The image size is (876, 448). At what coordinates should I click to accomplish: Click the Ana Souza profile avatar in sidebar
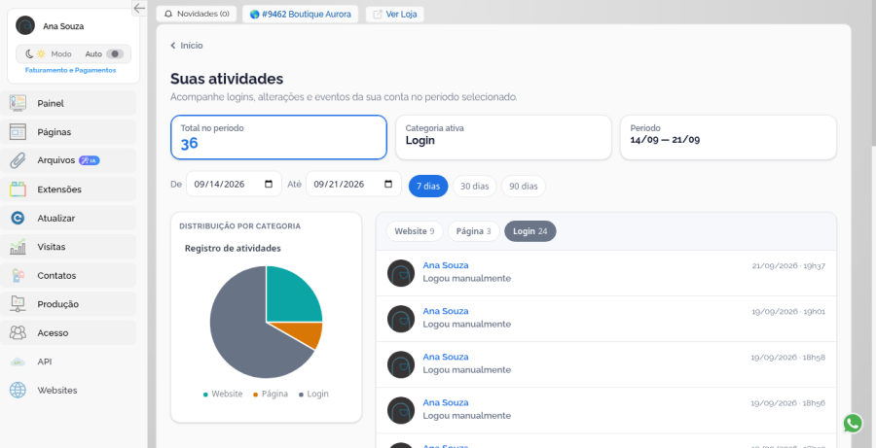(x=25, y=25)
